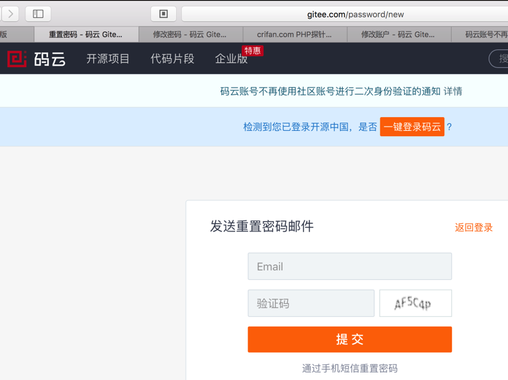Click the 发送重置密码邮件 heading text

coord(262,226)
